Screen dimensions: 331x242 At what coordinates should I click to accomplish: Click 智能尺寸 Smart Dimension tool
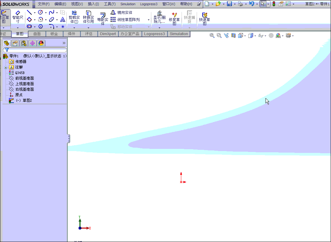click(18, 17)
